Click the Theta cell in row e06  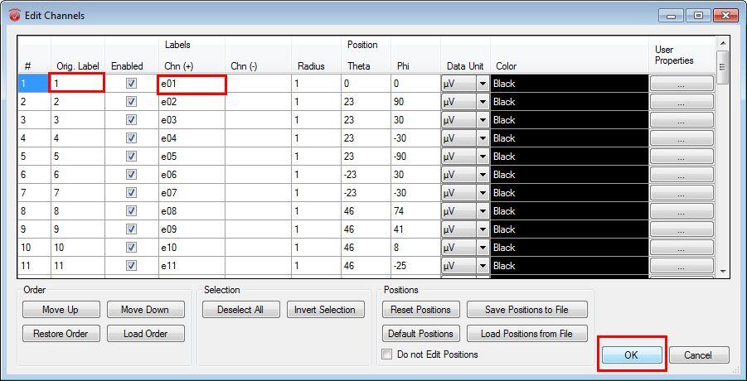tap(366, 175)
